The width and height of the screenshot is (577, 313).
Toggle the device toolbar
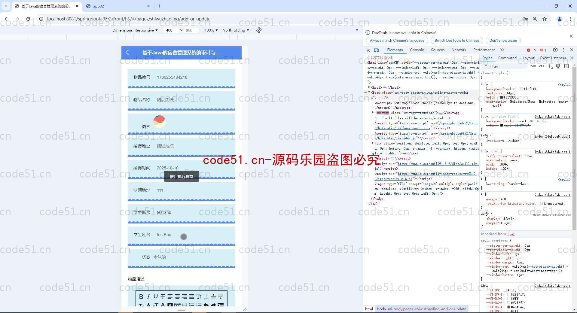coord(376,50)
